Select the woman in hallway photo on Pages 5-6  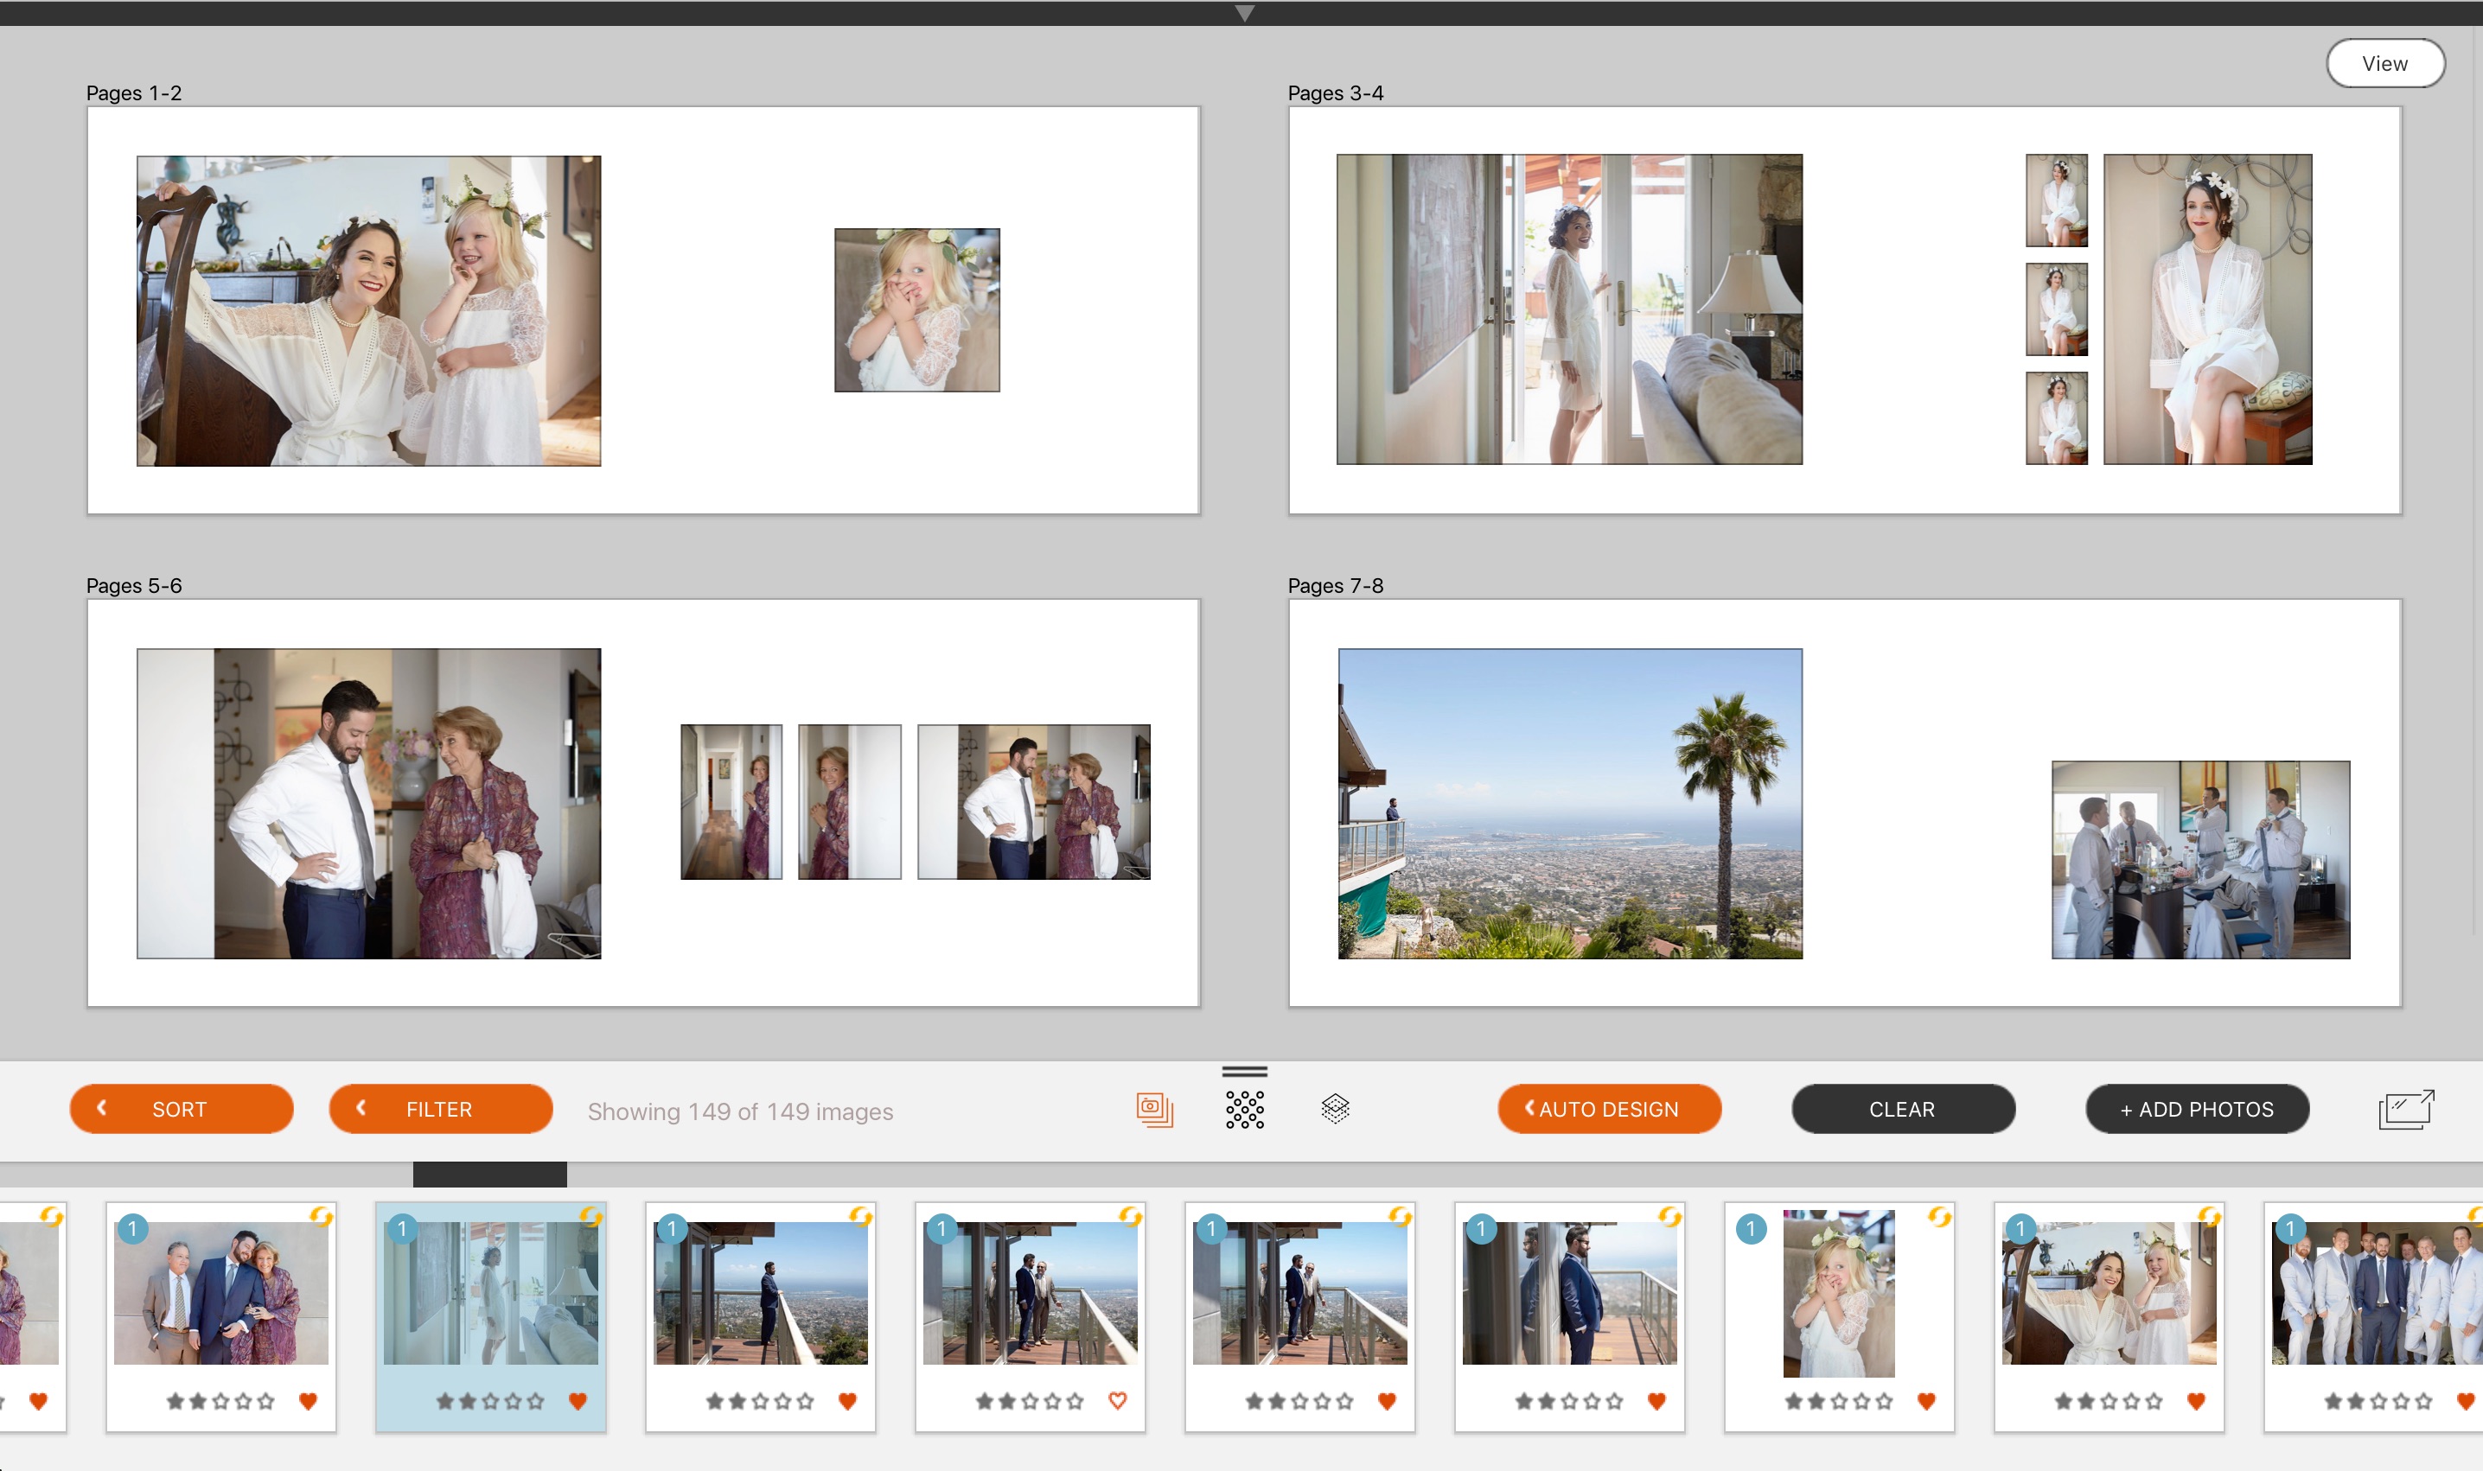coord(731,802)
